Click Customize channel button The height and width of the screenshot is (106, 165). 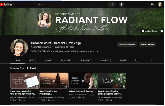pyautogui.click(x=127, y=44)
